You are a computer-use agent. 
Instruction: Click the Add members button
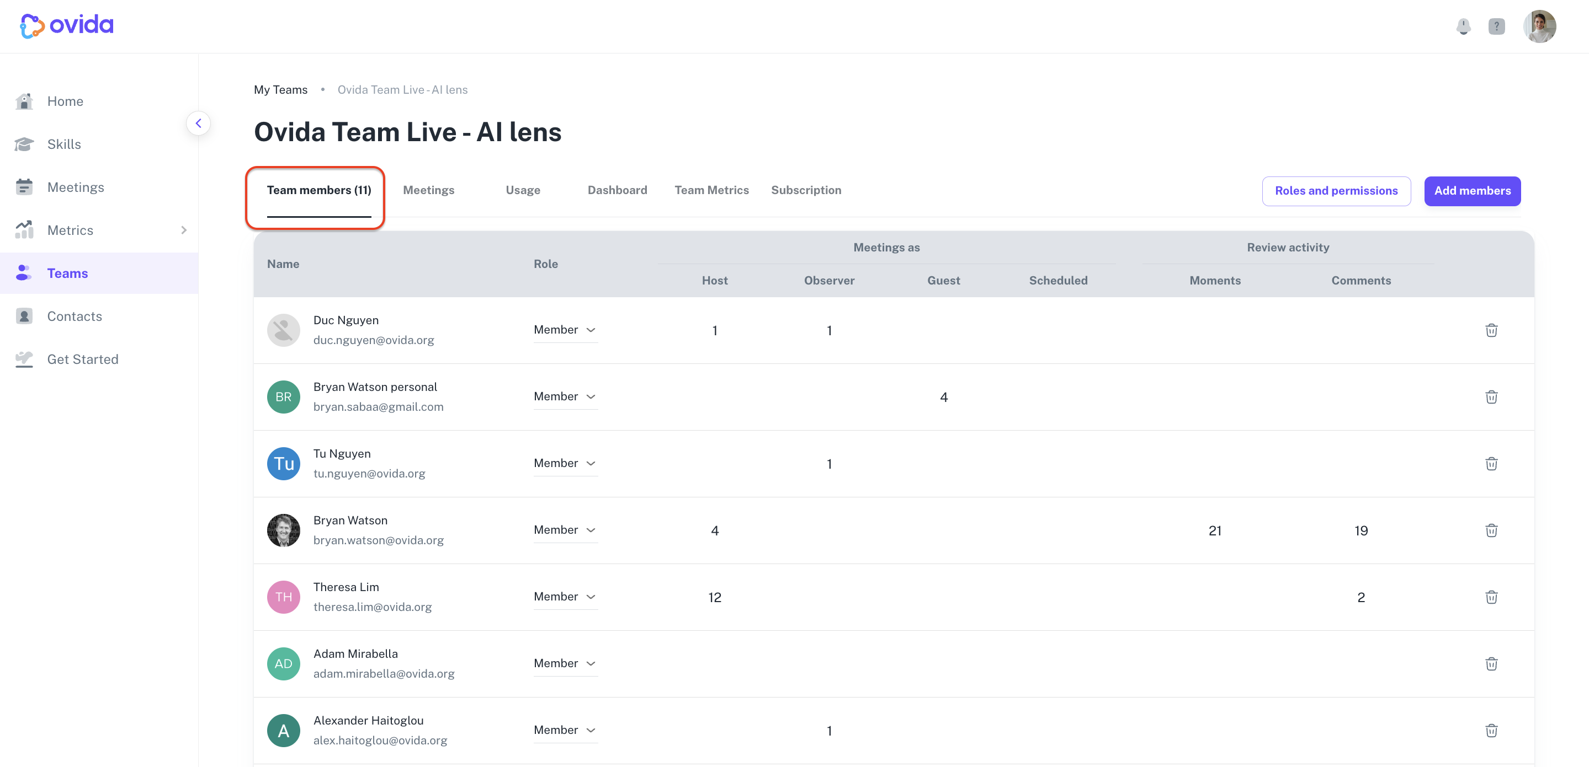tap(1473, 191)
